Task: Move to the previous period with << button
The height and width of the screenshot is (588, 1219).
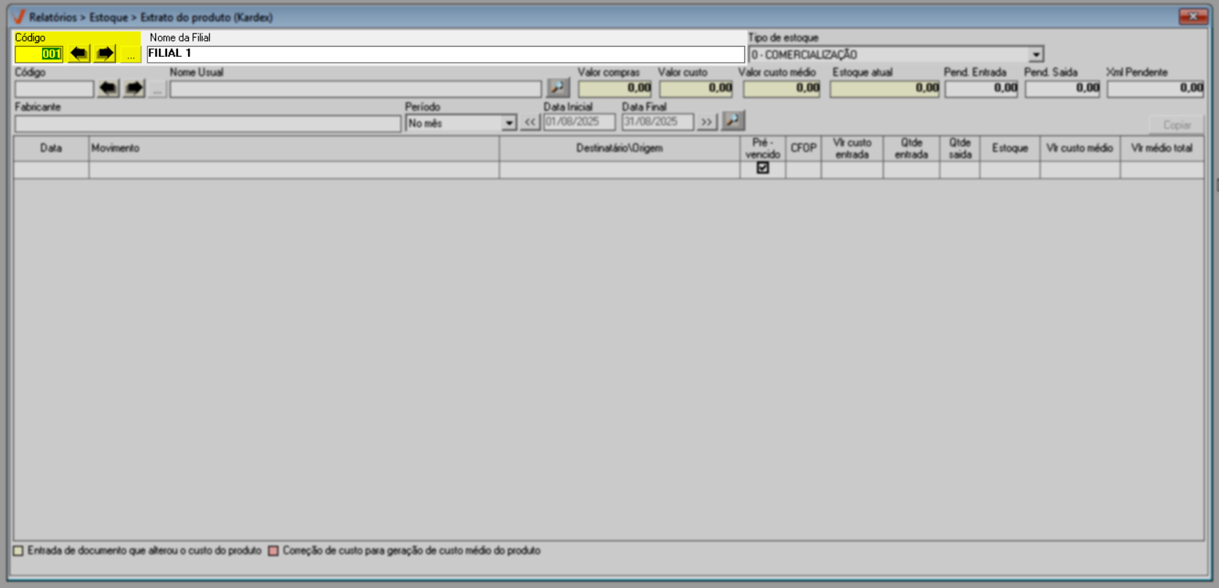Action: 530,123
